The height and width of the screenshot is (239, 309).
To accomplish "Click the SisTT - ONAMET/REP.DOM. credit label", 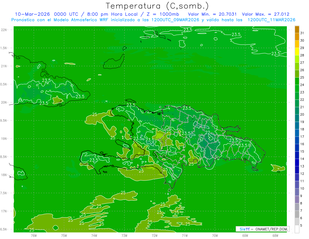I will pos(262,229).
